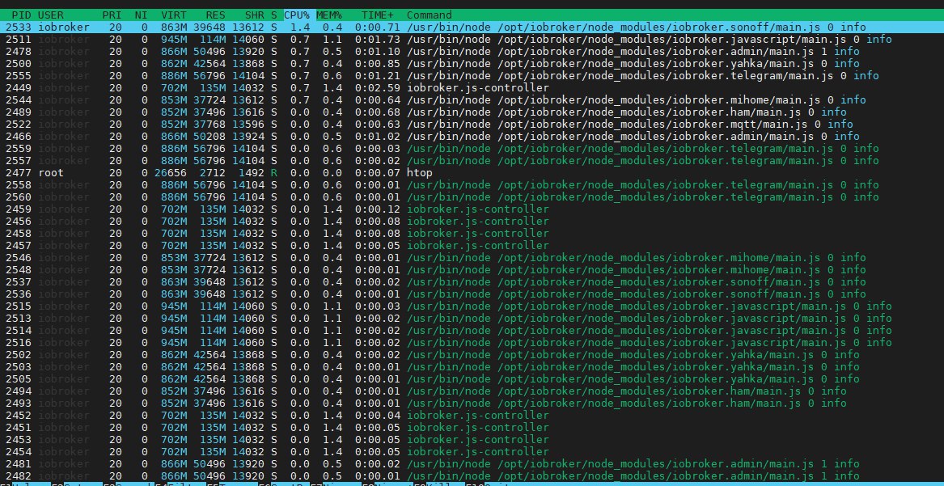Select thread row with PID 2558
The image size is (944, 486).
(x=472, y=184)
